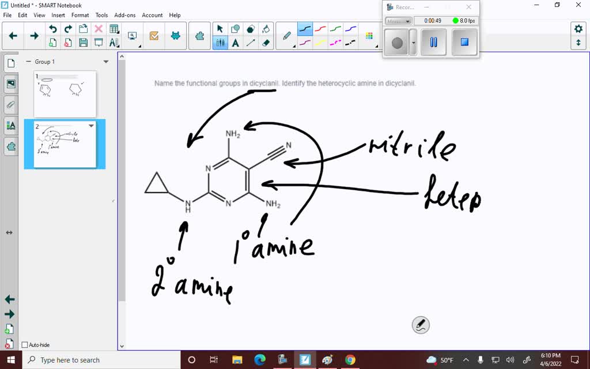Select the arrow selection tool
The width and height of the screenshot is (590, 369).
[x=220, y=28]
